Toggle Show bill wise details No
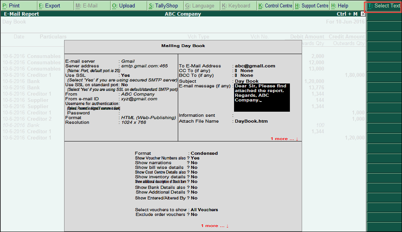 (x=194, y=168)
